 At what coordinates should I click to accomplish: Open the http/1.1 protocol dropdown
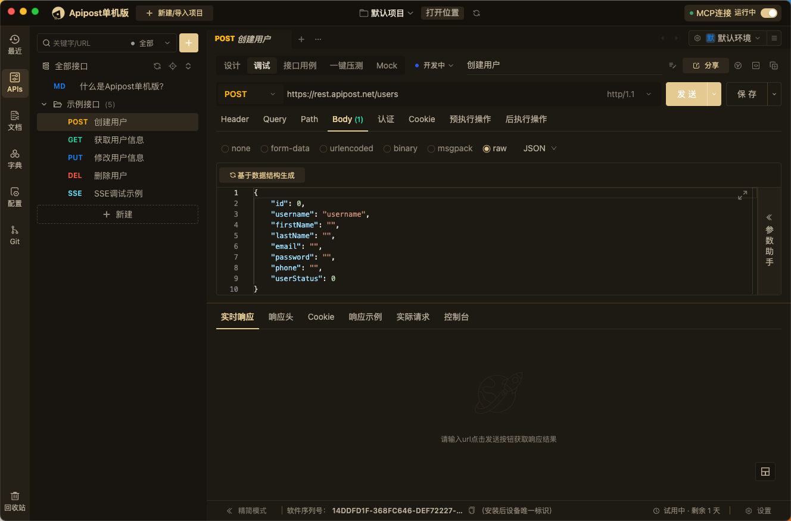[629, 94]
